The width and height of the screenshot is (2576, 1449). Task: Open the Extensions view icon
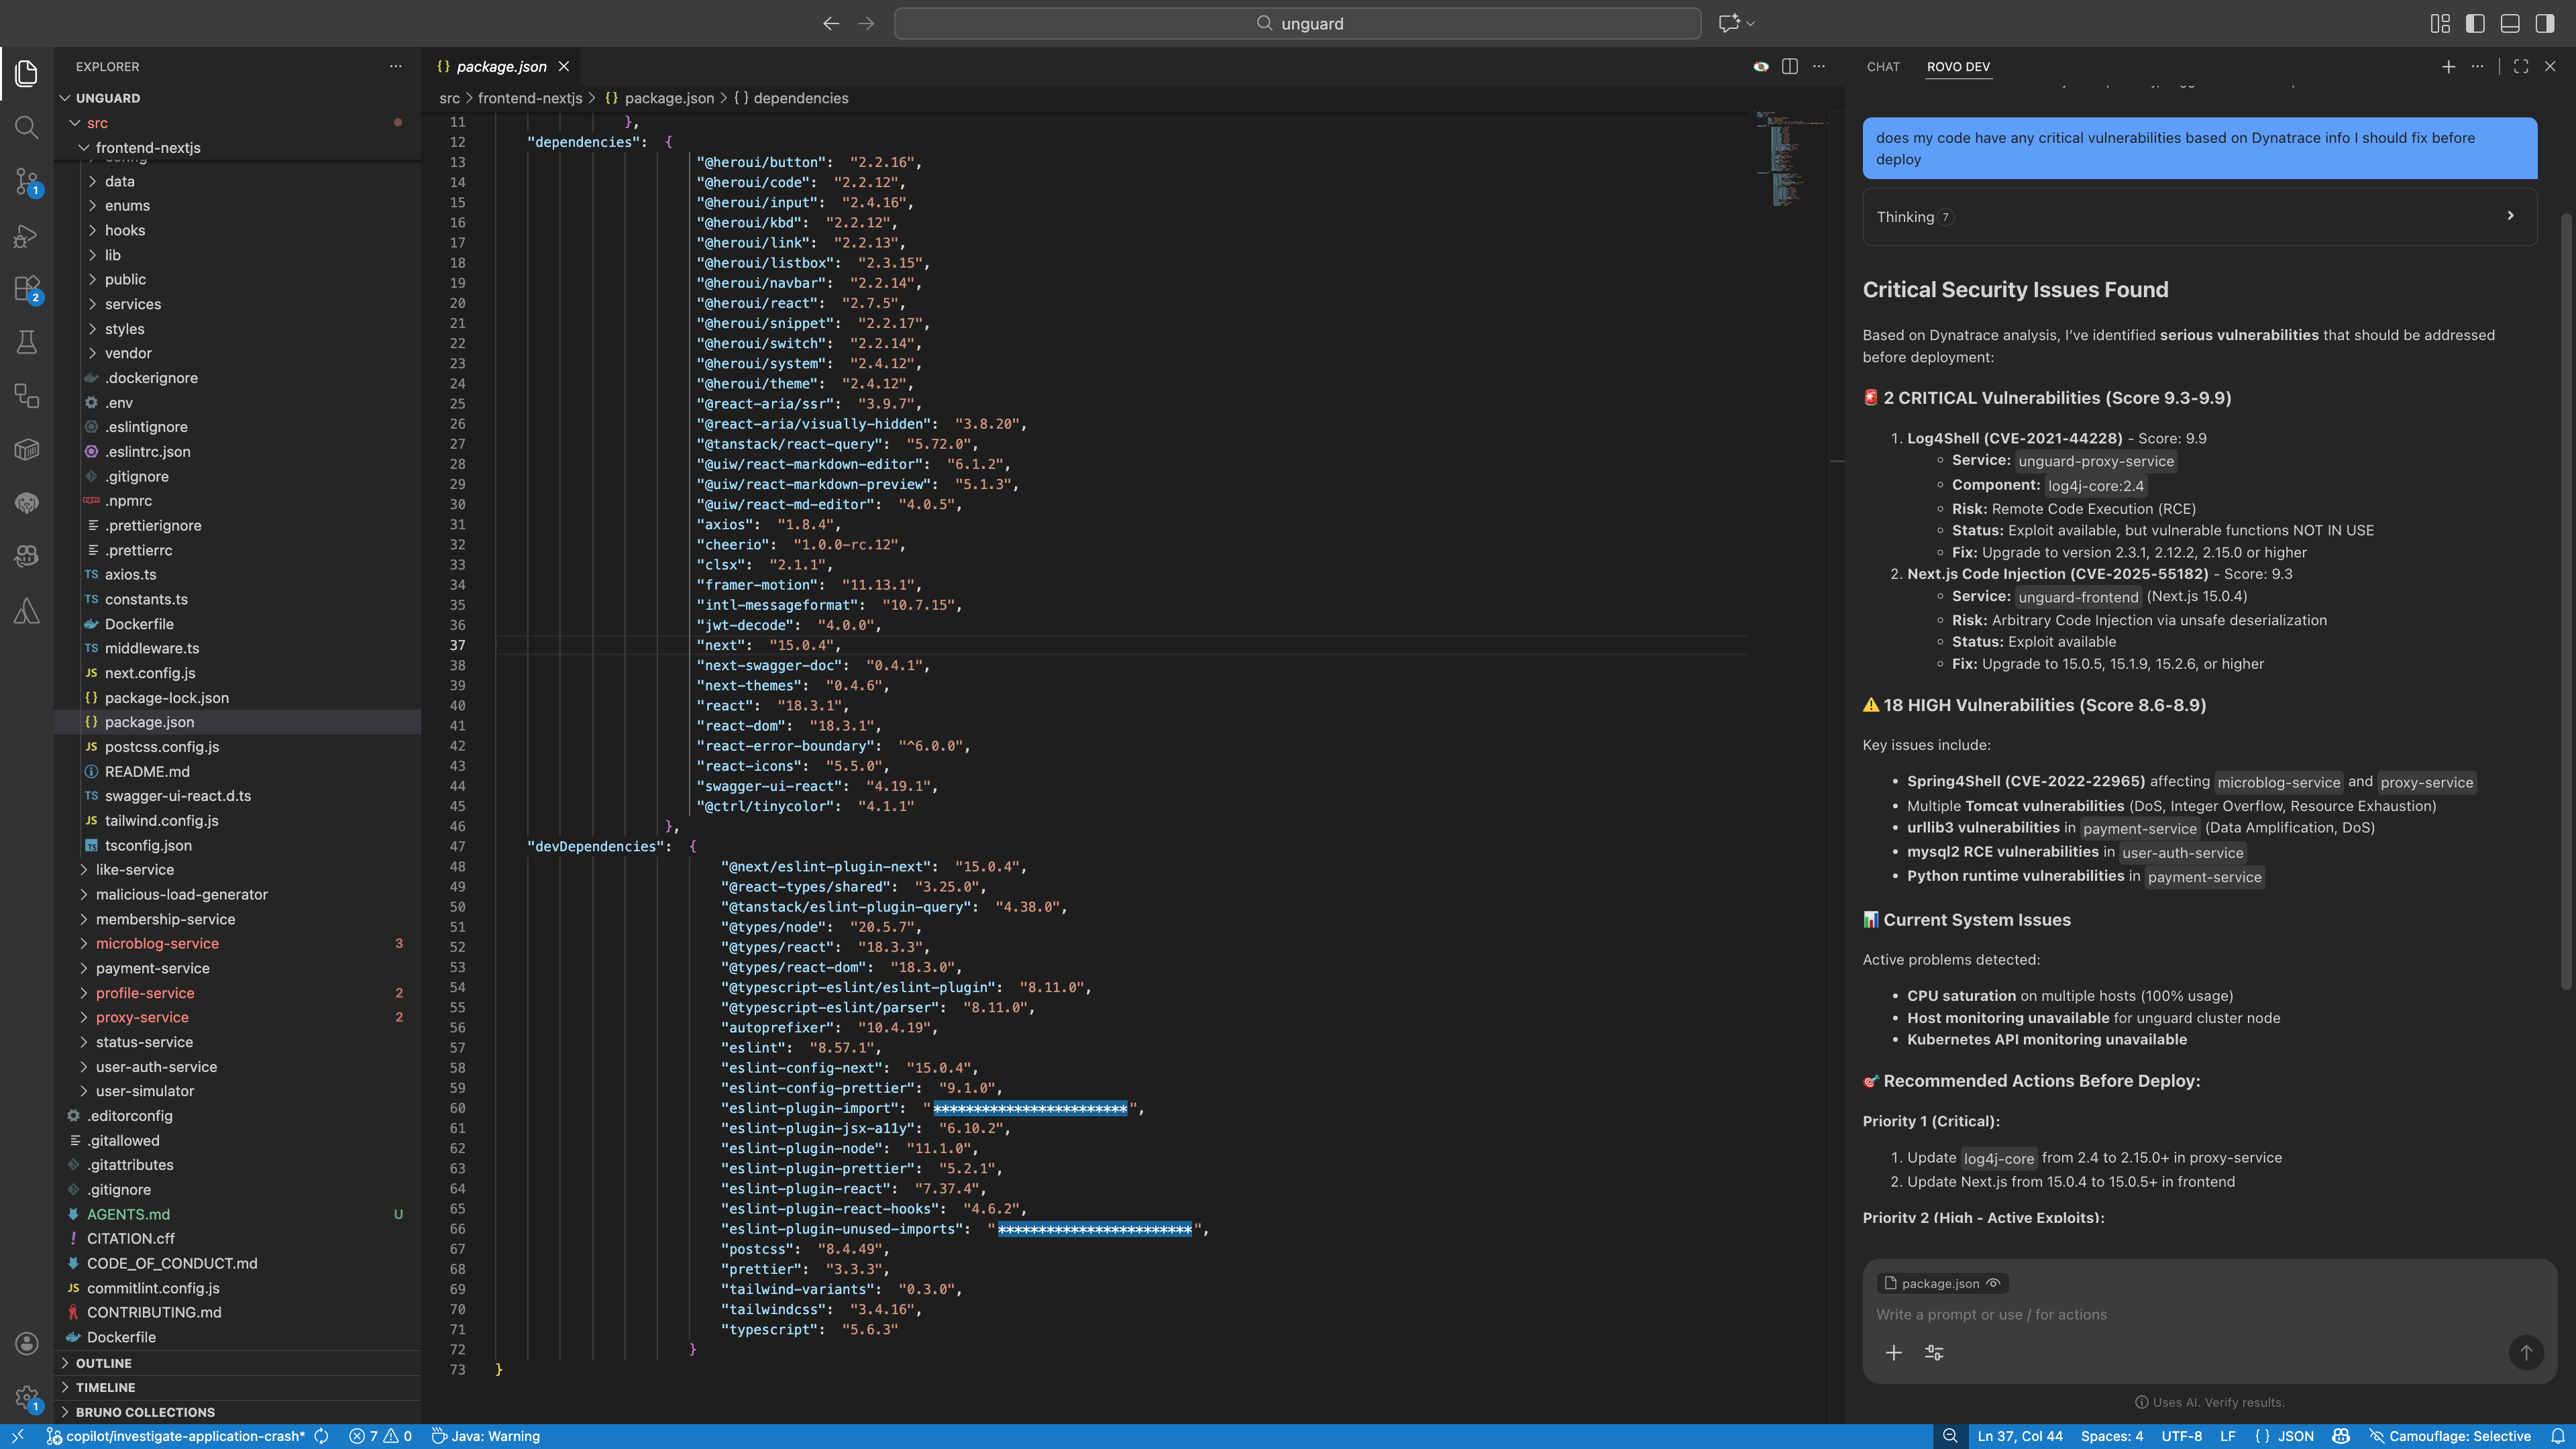click(x=27, y=289)
